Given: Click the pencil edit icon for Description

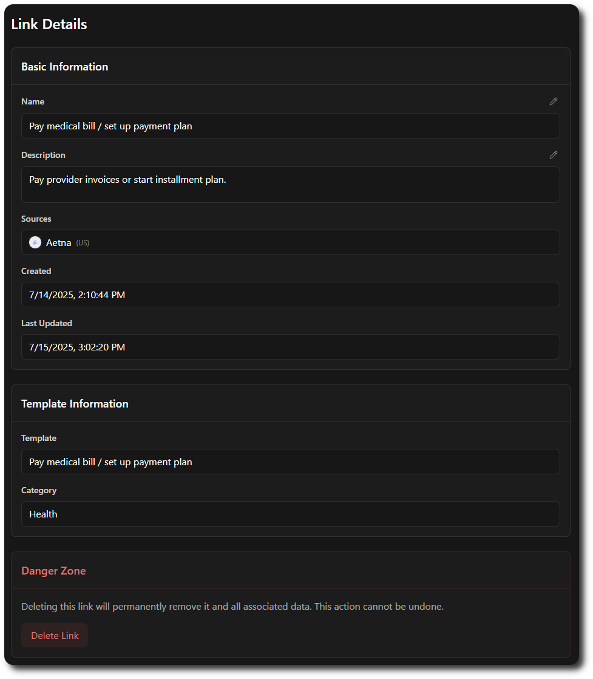Looking at the screenshot, I should click(553, 155).
